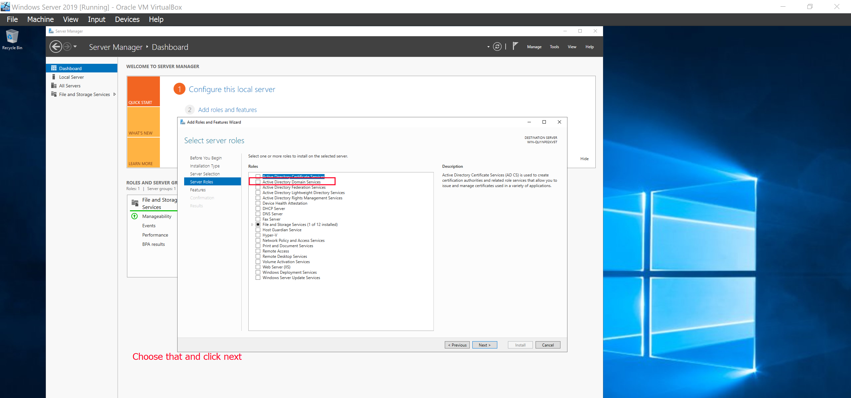Open Performance in the File and Storage tile
The height and width of the screenshot is (398, 851).
[x=155, y=235]
